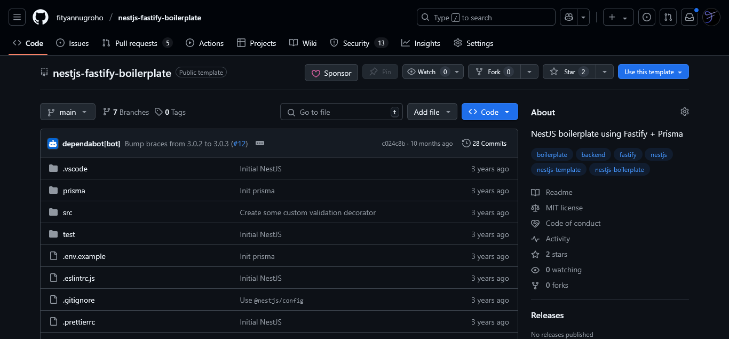Focus the Go to file field

[342, 112]
